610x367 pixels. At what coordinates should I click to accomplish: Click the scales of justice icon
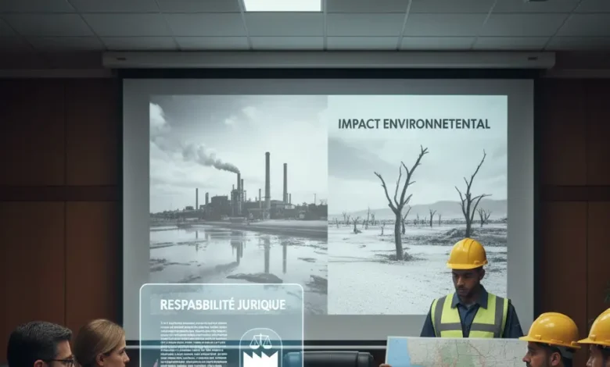click(x=260, y=340)
